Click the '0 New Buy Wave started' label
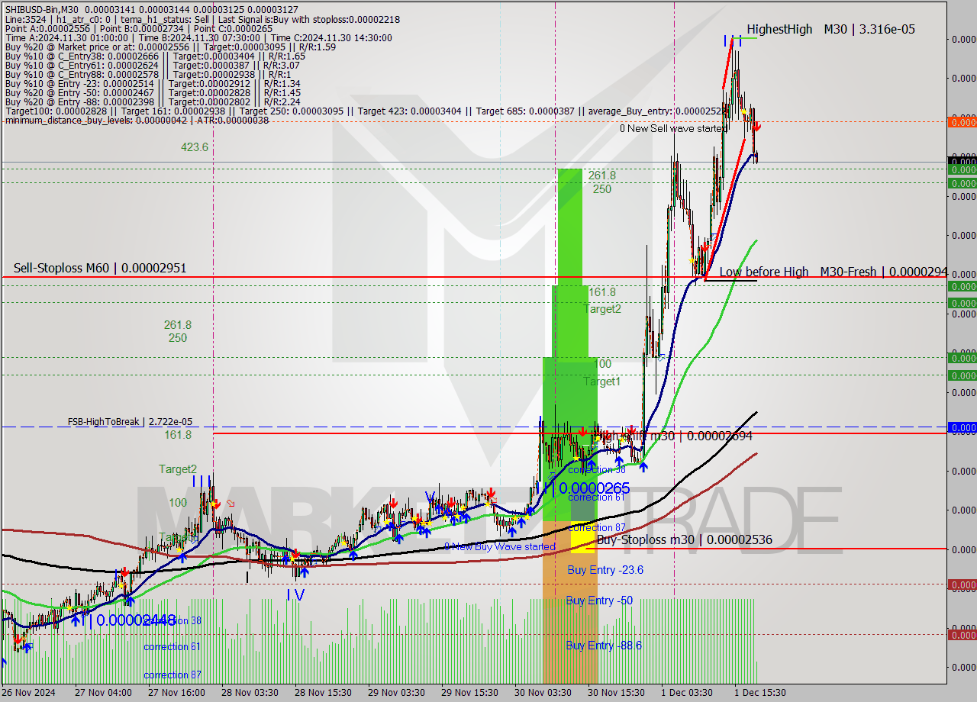This screenshot has width=977, height=702. click(500, 546)
